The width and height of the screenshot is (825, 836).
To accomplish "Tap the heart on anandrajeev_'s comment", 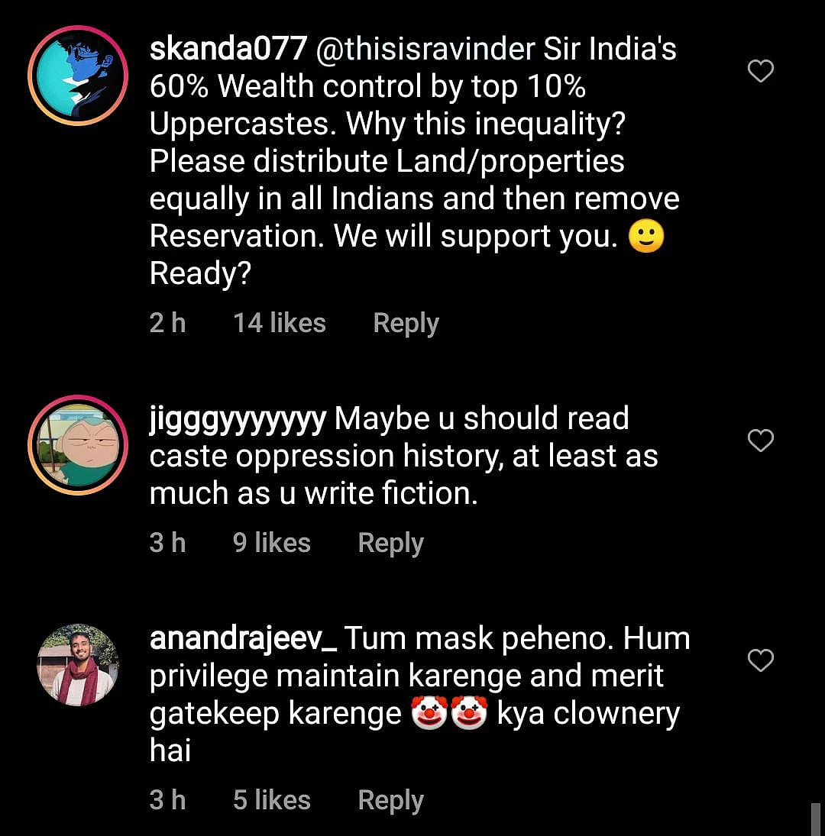I will click(x=761, y=660).
